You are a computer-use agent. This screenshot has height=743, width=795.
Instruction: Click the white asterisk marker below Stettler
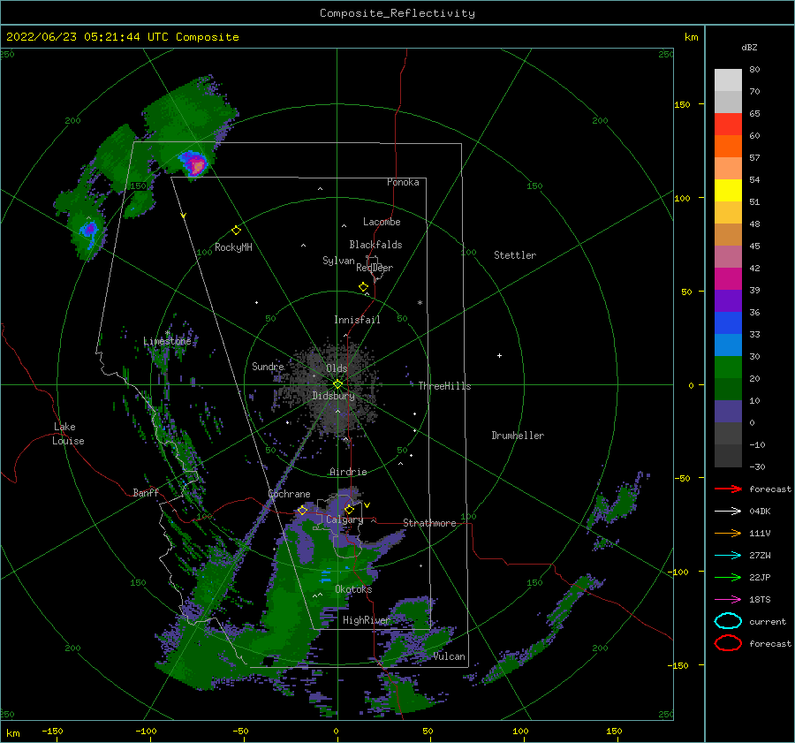[420, 303]
